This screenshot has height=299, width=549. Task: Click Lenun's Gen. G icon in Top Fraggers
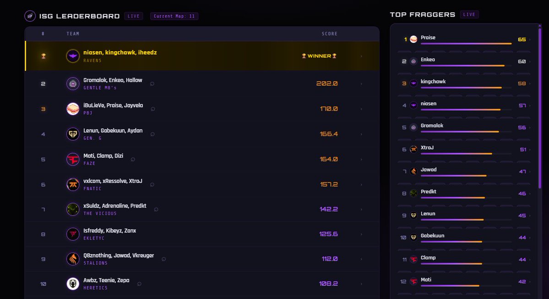413,215
